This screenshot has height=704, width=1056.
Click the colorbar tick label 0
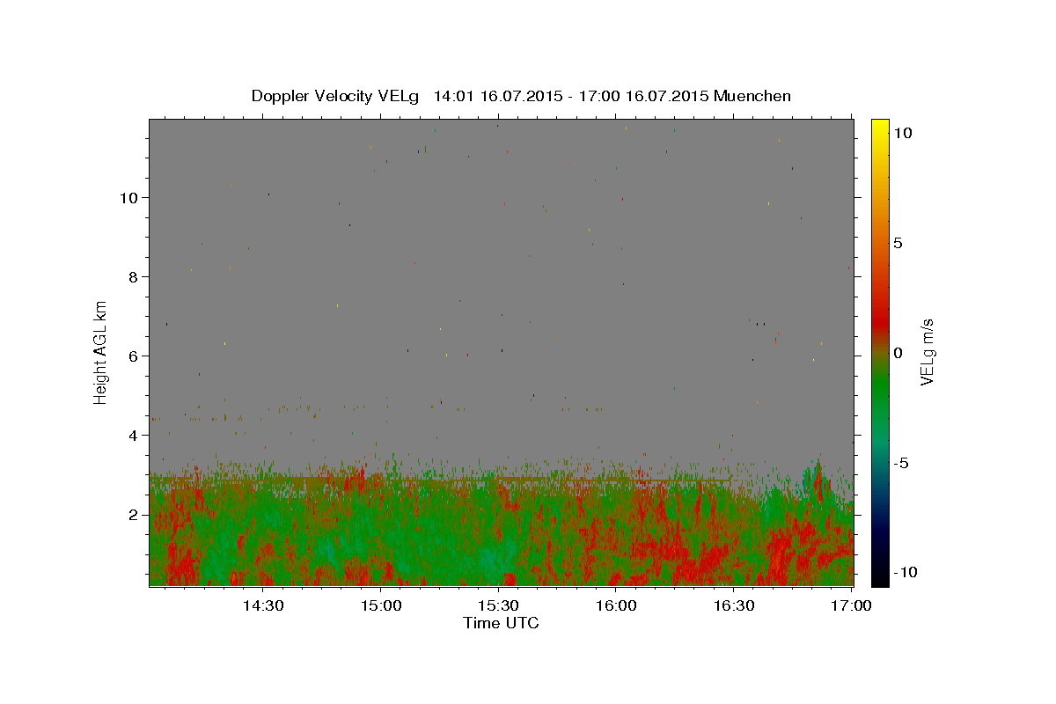(898, 353)
